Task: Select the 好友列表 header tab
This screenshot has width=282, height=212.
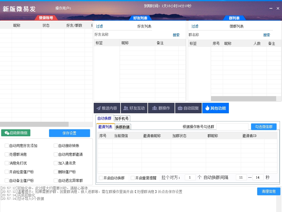Action: click(x=140, y=18)
